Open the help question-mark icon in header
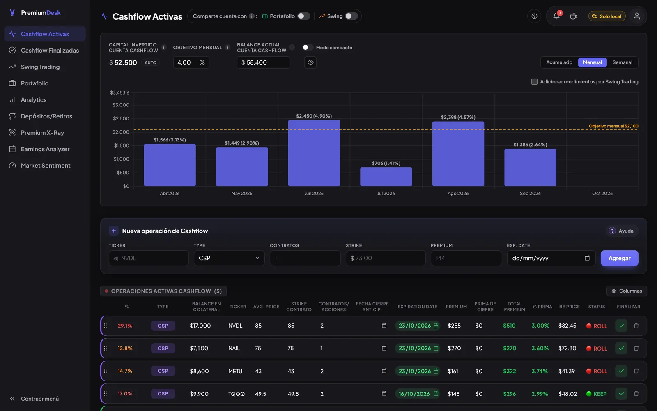Viewport: 657px width, 411px height. 534,16
